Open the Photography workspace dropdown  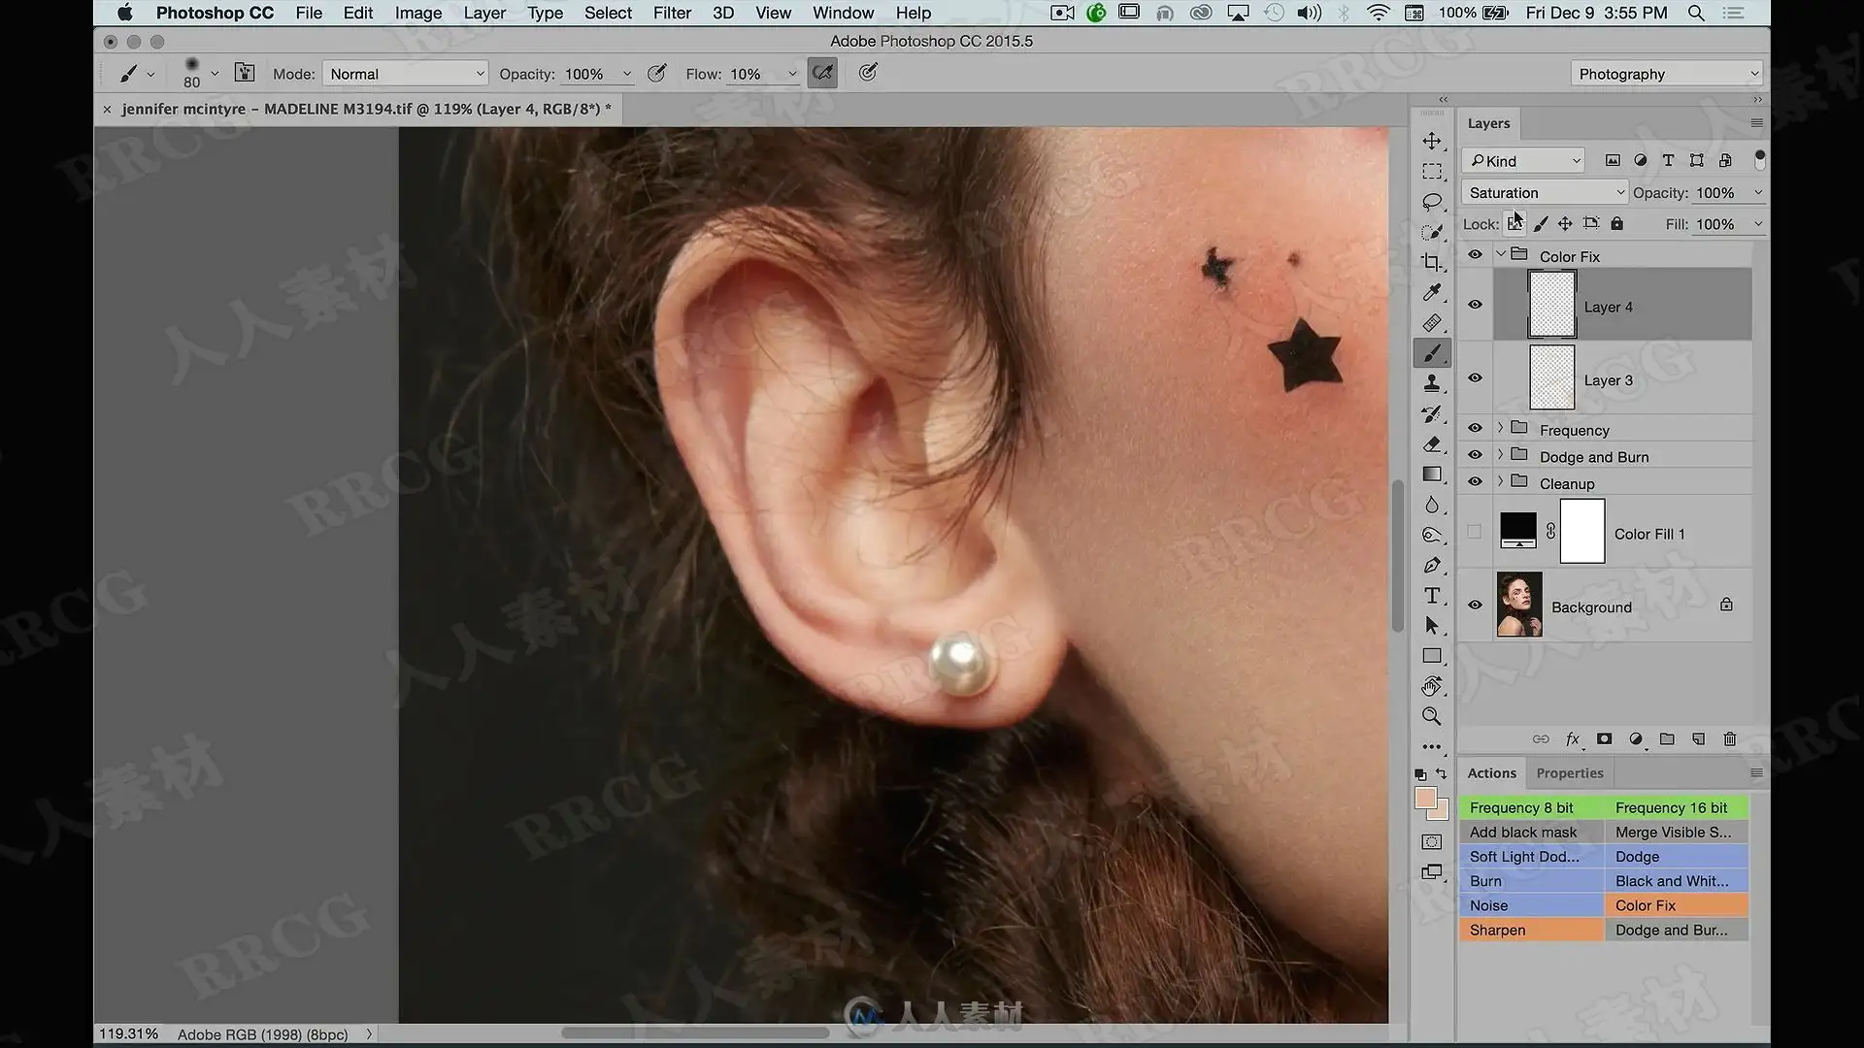[x=1666, y=74]
